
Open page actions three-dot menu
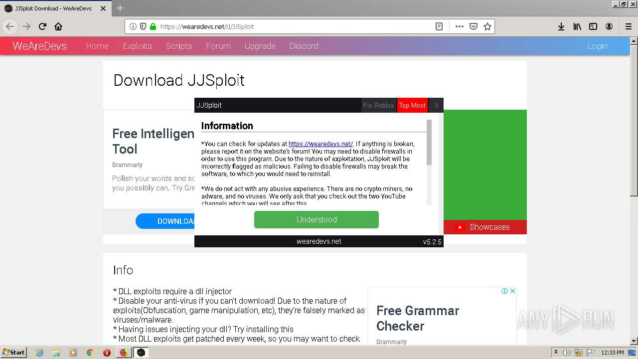(x=459, y=26)
